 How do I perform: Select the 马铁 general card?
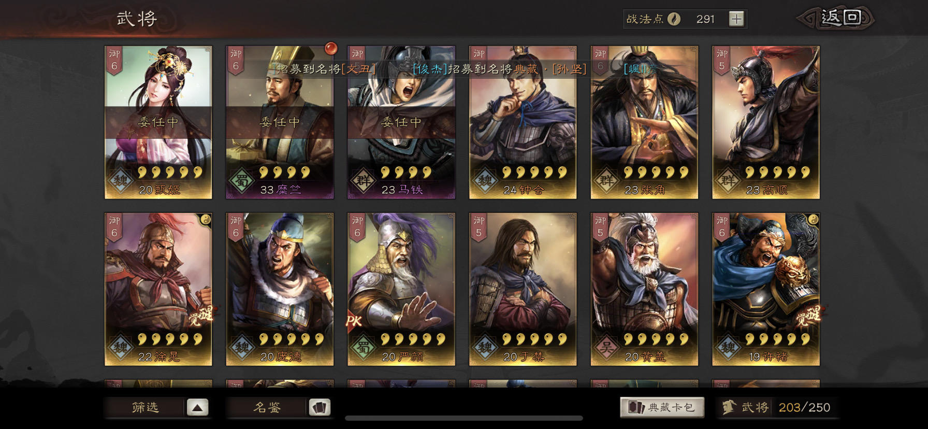coord(401,122)
